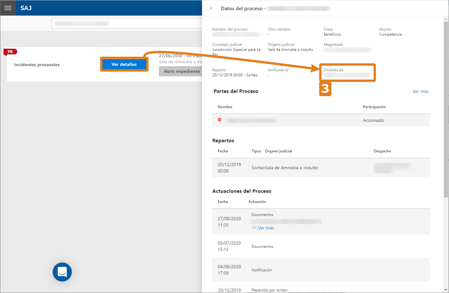Click 'Magistrado' label

click(333, 45)
